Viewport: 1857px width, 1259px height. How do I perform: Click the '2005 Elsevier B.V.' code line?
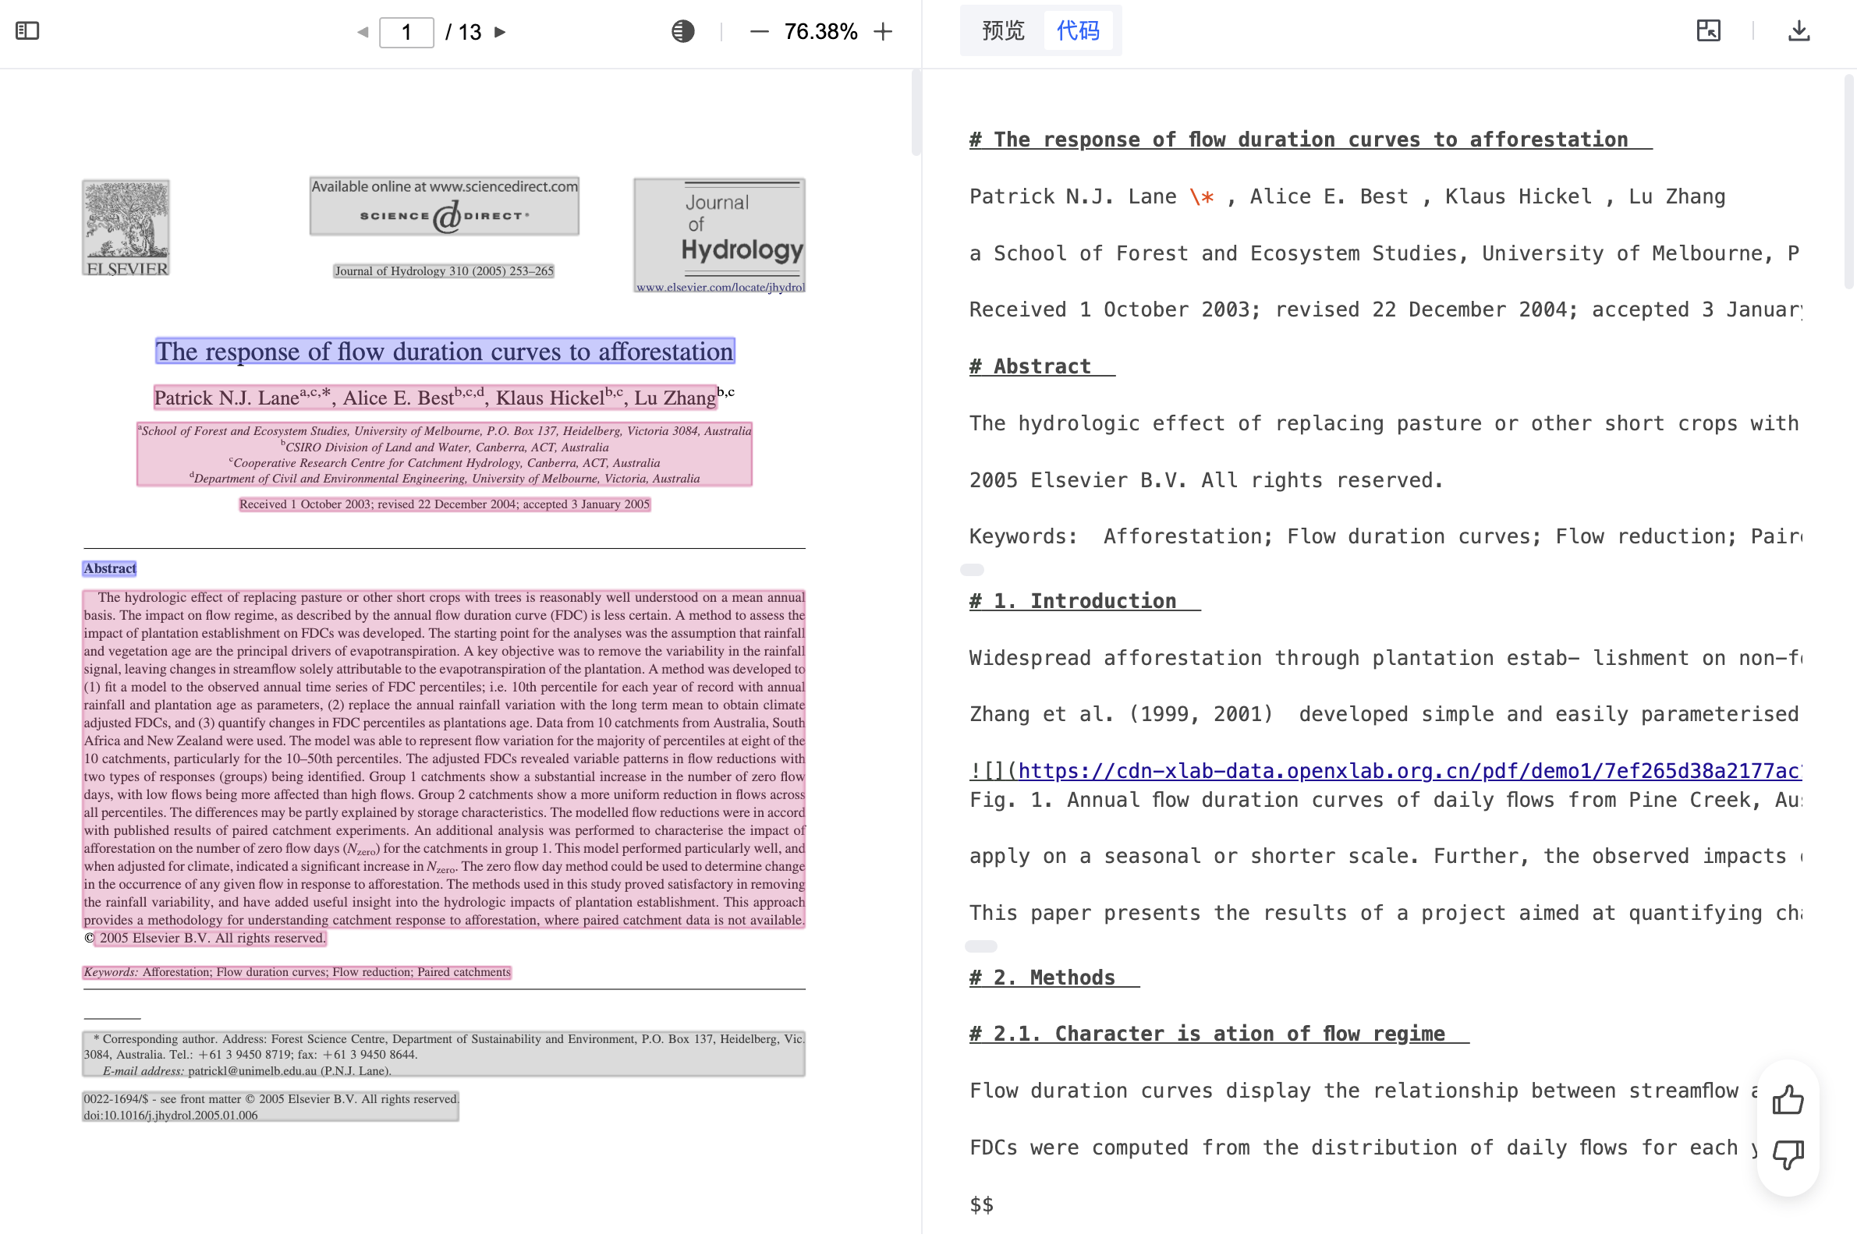coord(1207,480)
